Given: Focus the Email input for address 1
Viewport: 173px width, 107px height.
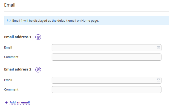Looking at the screenshot, I should [107, 48].
